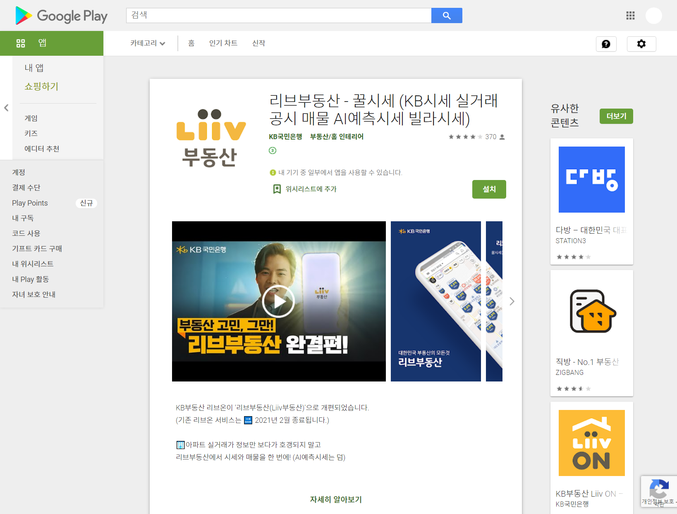Open 에디터 추천 in sidebar
677x514 pixels.
(42, 149)
